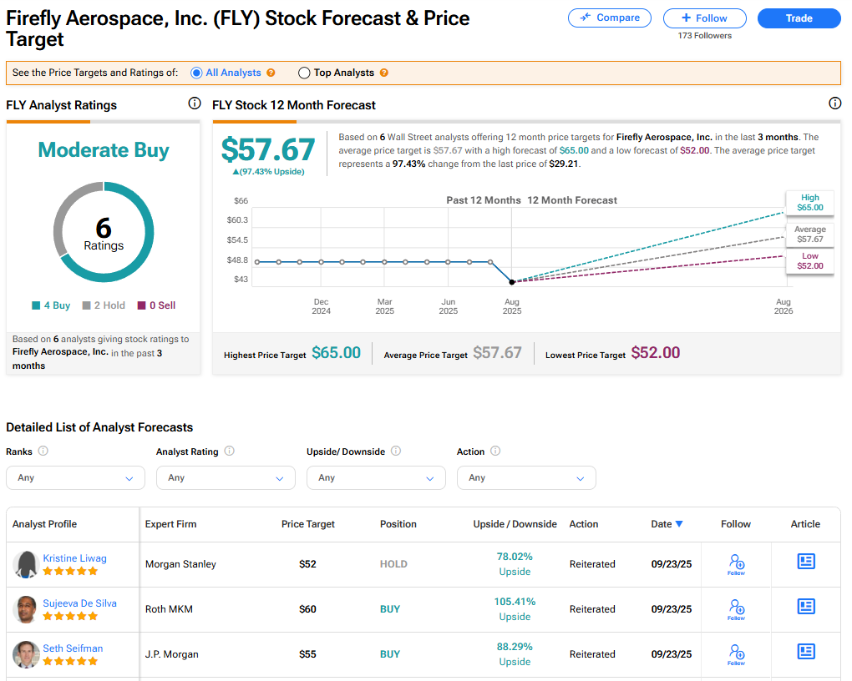
Task: Click help icon beside All Analysts
Action: tap(271, 73)
